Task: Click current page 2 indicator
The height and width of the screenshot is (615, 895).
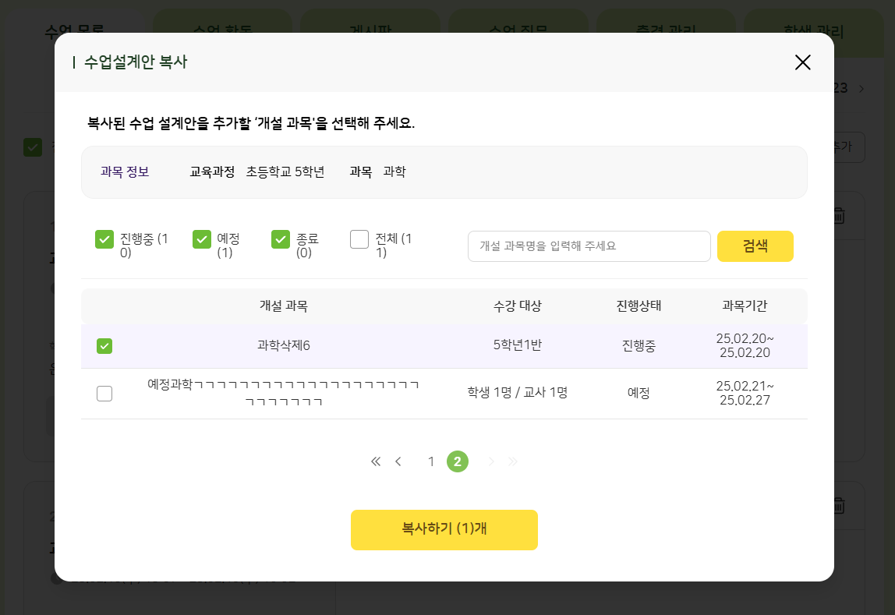Action: point(458,461)
